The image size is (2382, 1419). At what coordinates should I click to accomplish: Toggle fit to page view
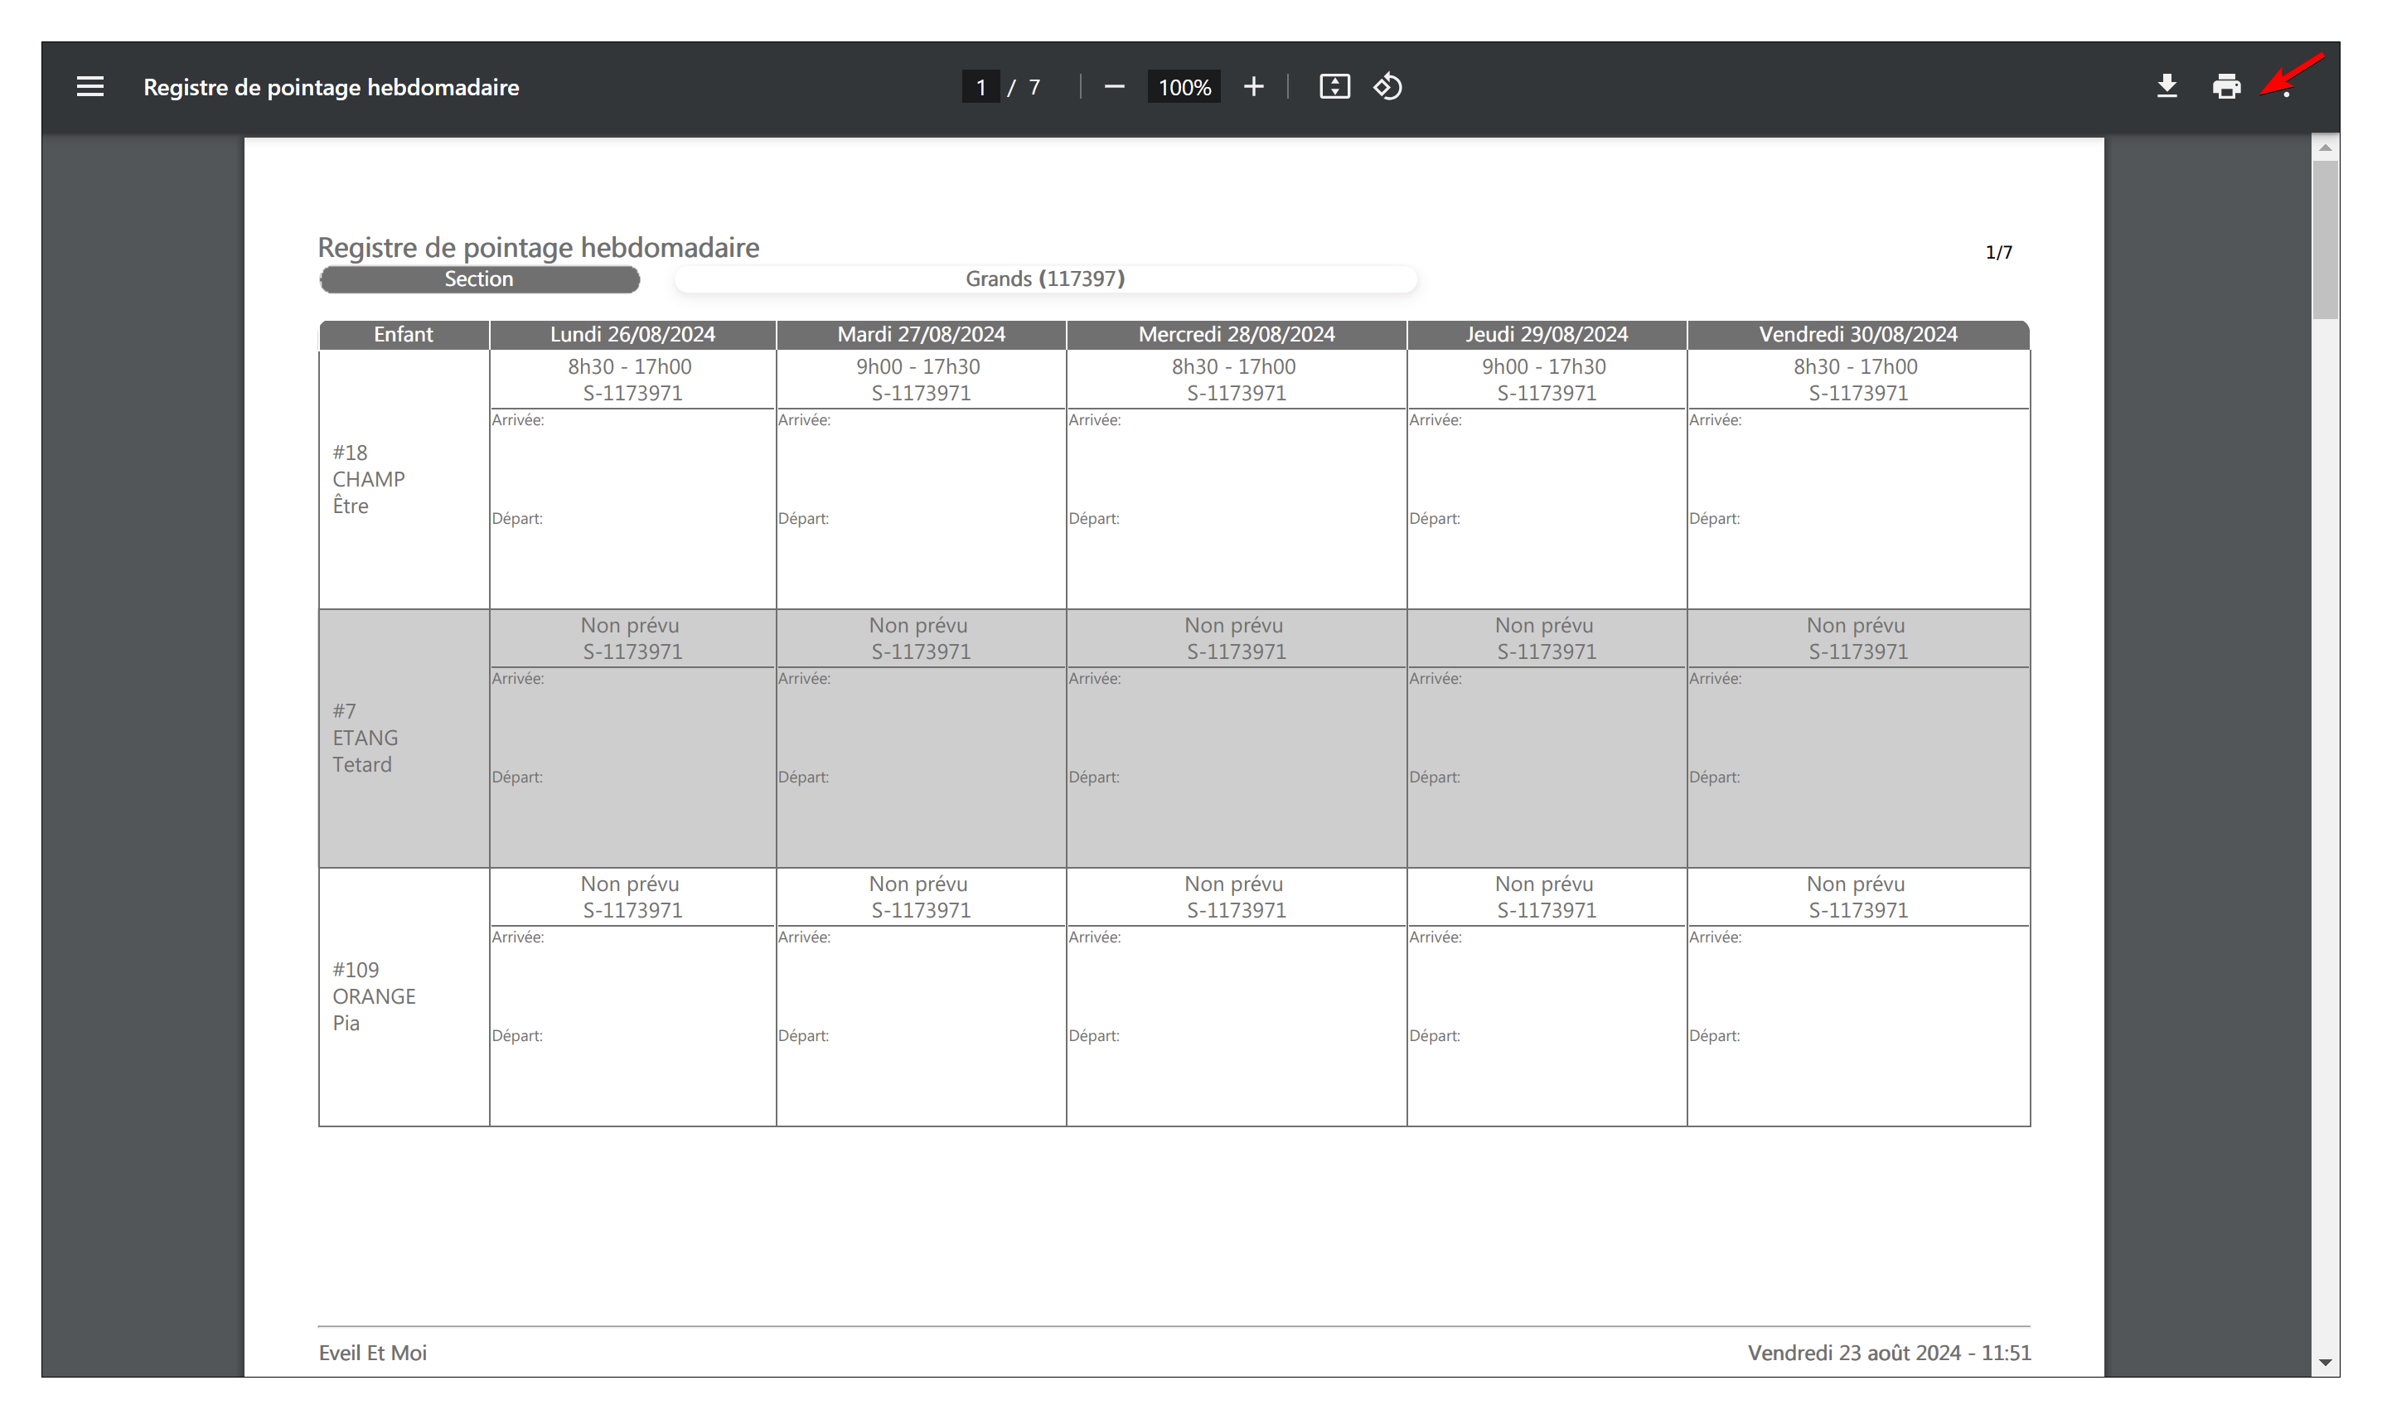click(1334, 87)
